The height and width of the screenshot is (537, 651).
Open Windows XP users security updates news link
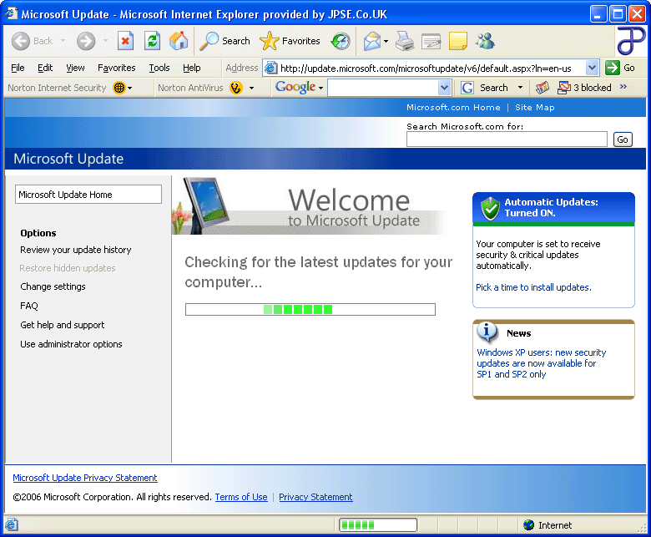click(541, 363)
